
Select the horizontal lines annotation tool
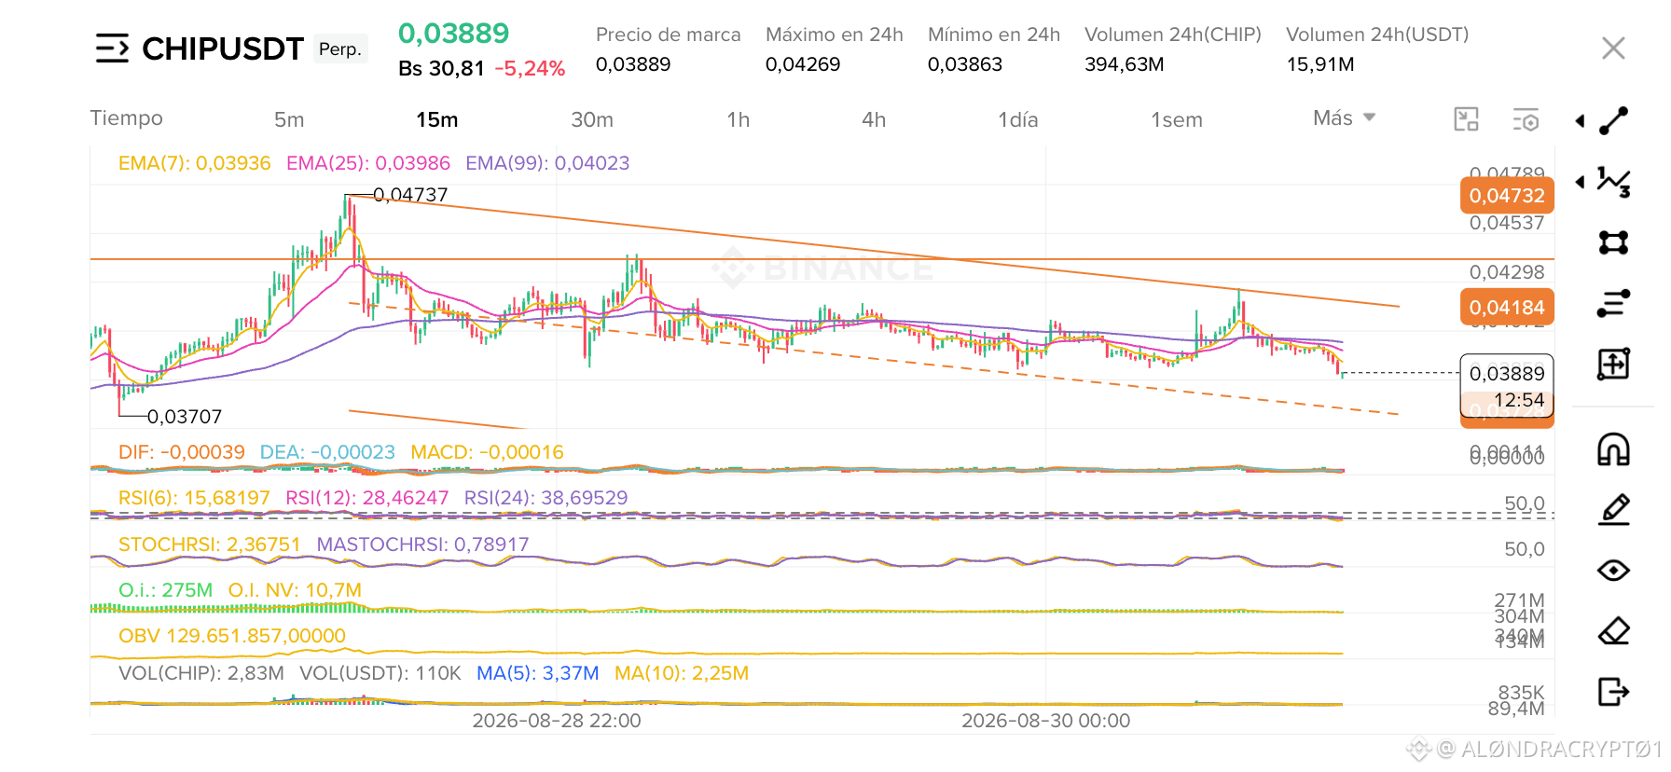(x=1614, y=303)
